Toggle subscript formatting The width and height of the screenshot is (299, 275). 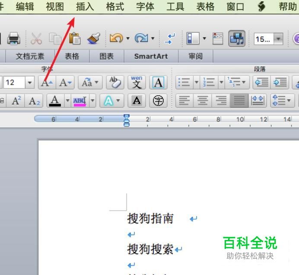point(34,101)
